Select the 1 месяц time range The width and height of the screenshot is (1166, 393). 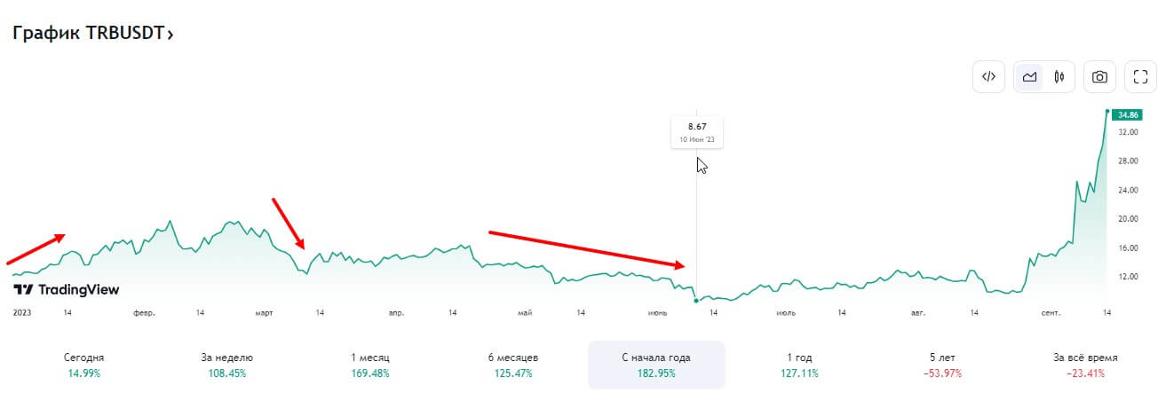(370, 365)
